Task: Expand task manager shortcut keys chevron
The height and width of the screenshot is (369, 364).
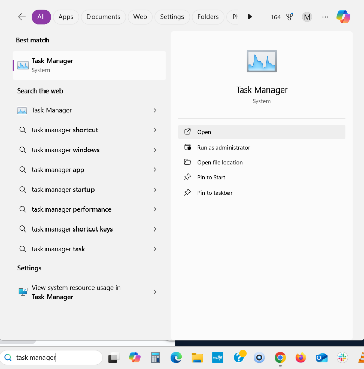Action: [155, 229]
